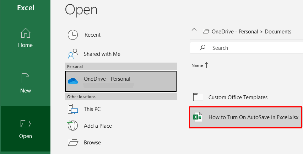Open How to Turn On AutoSave in Excel.xlsx
The height and width of the screenshot is (154, 303).
[x=245, y=117]
